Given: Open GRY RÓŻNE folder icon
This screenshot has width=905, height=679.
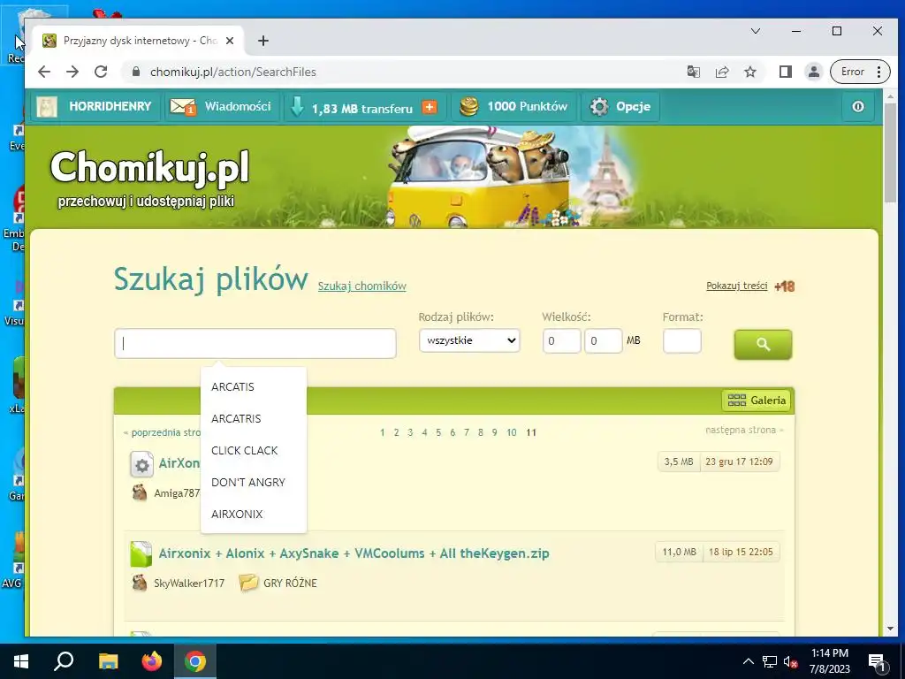Looking at the screenshot, I should pos(248,583).
